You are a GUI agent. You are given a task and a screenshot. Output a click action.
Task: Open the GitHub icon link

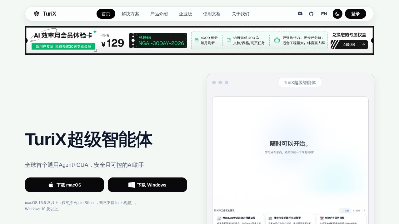click(x=311, y=14)
